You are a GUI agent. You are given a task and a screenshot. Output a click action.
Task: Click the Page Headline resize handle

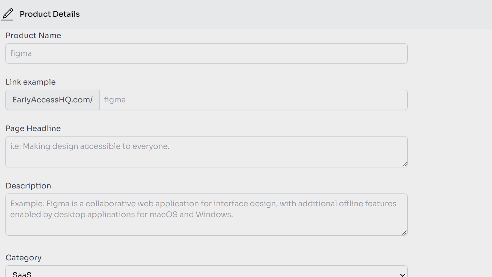pyautogui.click(x=404, y=164)
